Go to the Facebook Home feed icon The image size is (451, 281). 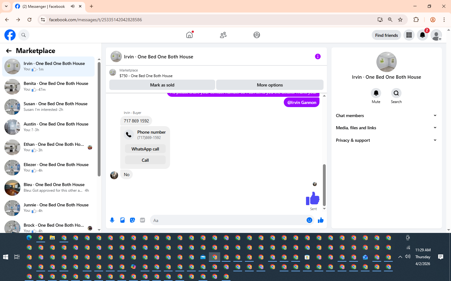tap(189, 35)
